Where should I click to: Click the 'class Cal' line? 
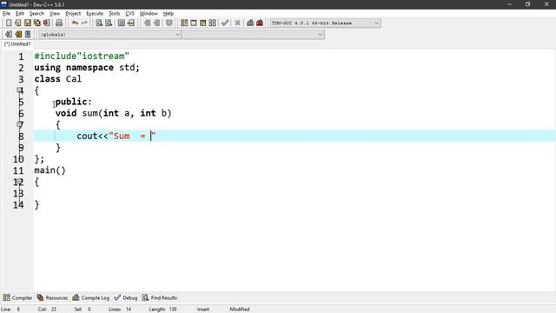tap(58, 79)
